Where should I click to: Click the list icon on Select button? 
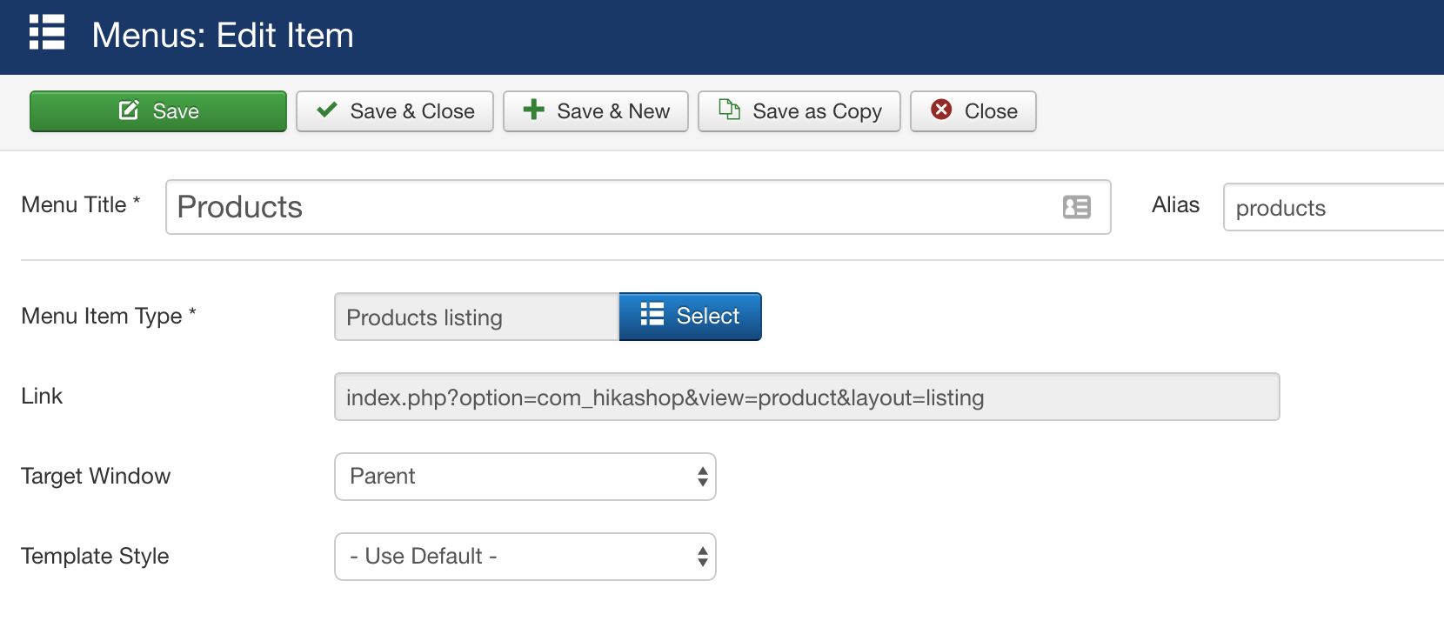pos(652,315)
